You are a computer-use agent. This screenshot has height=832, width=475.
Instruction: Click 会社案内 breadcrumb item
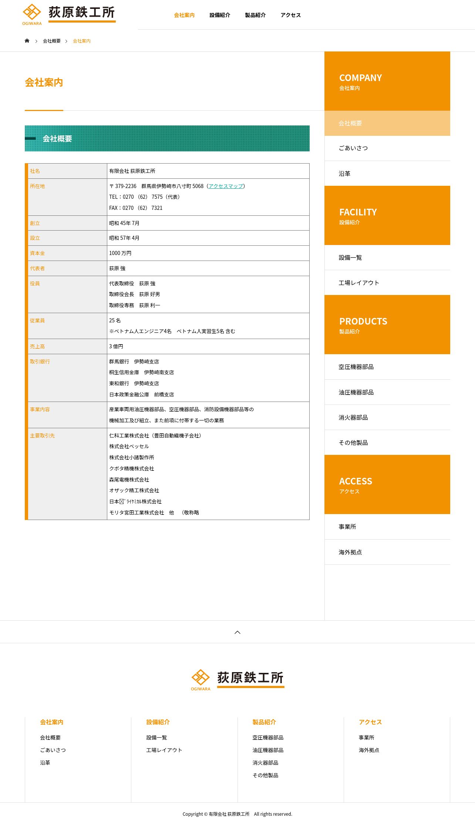pos(82,41)
